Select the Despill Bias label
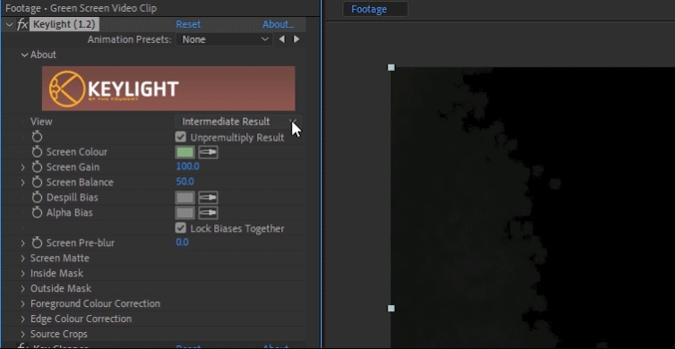675x349 pixels. pyautogui.click(x=73, y=198)
